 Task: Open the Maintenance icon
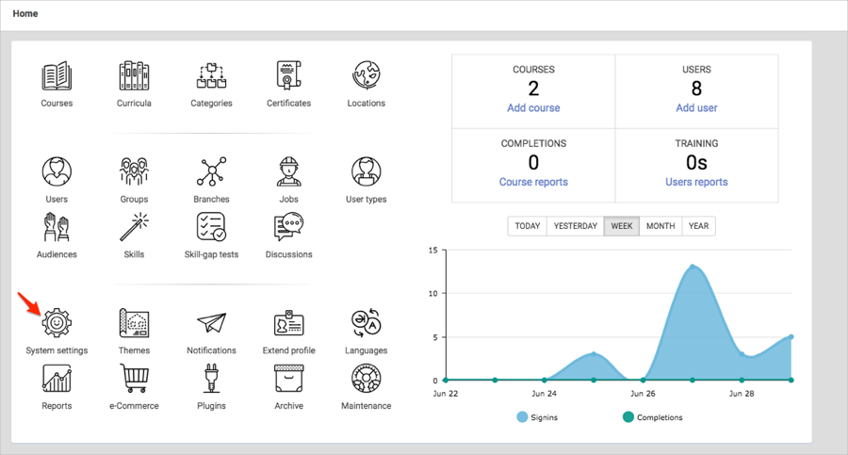coord(366,380)
